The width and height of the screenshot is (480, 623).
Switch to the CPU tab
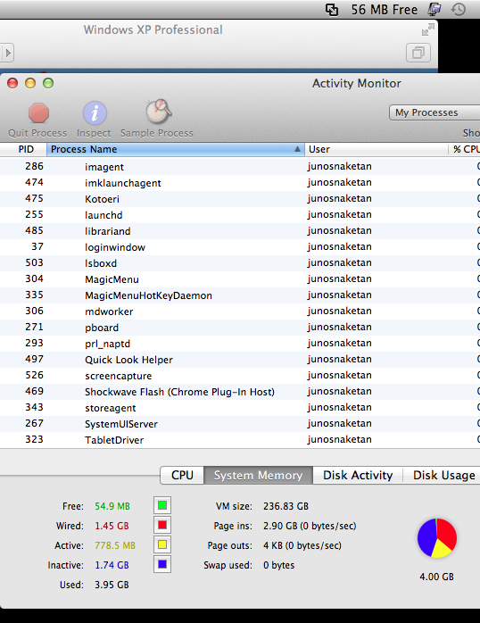pos(182,475)
